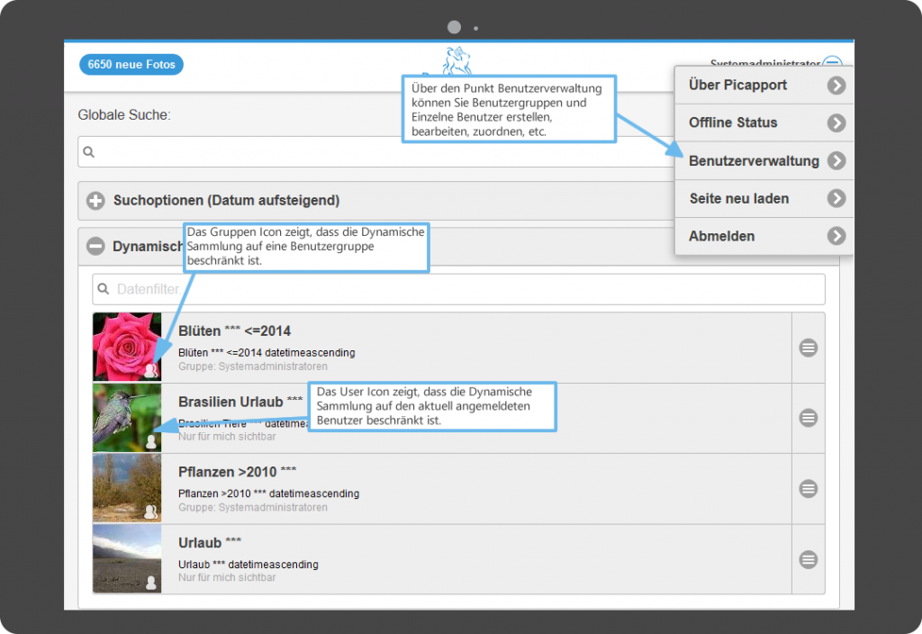
Task: Open hamburger menu for Pflanzen >2010 collection
Action: pyautogui.click(x=808, y=488)
